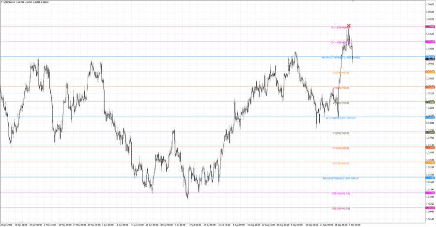
Task: Click the 22 Aug 16:00 time axis label
Action: point(268,225)
